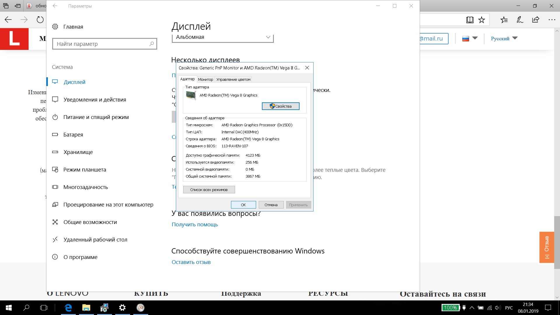Click Отмена in properties dialog

[271, 205]
